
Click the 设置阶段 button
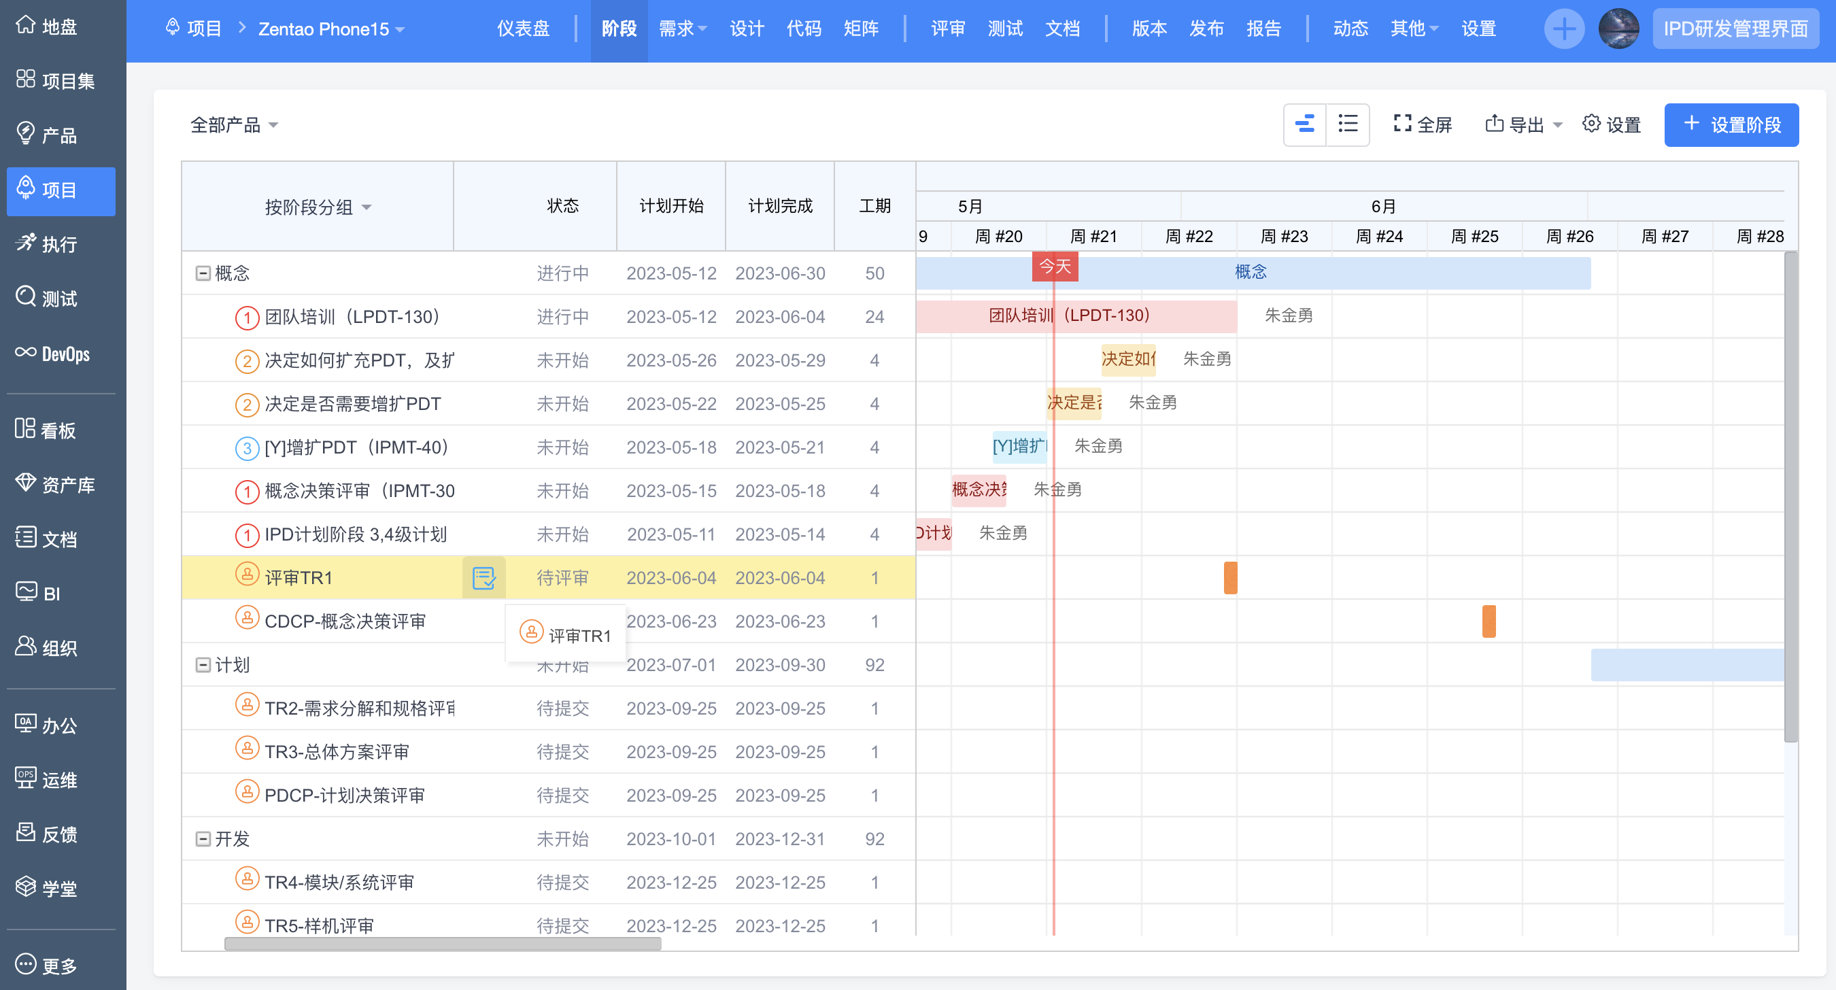(x=1731, y=124)
